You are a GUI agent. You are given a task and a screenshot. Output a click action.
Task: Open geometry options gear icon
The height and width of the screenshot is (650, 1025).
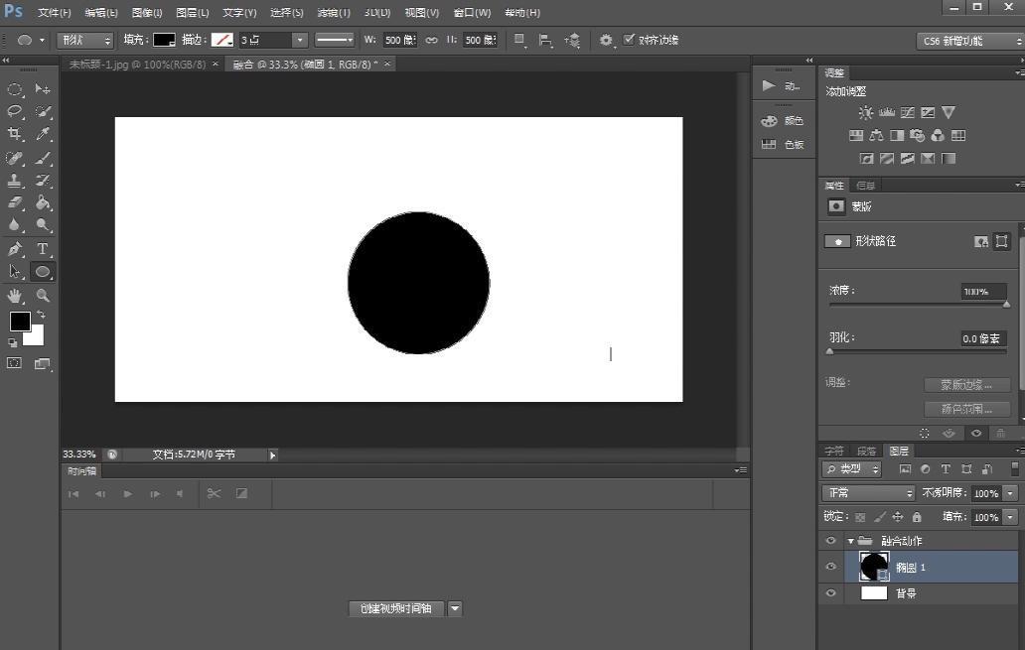(x=606, y=41)
